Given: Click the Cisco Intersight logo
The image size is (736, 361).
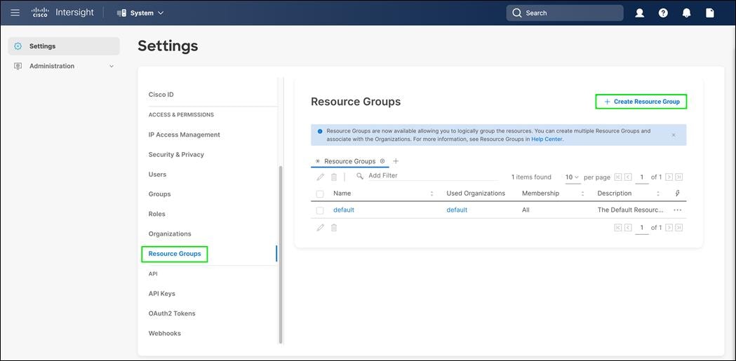Looking at the screenshot, I should [x=63, y=13].
